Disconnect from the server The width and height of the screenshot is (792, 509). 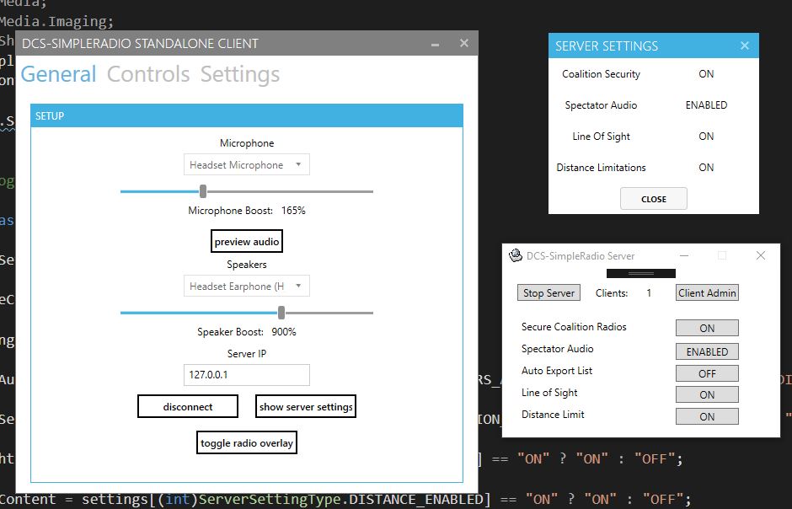coord(188,406)
